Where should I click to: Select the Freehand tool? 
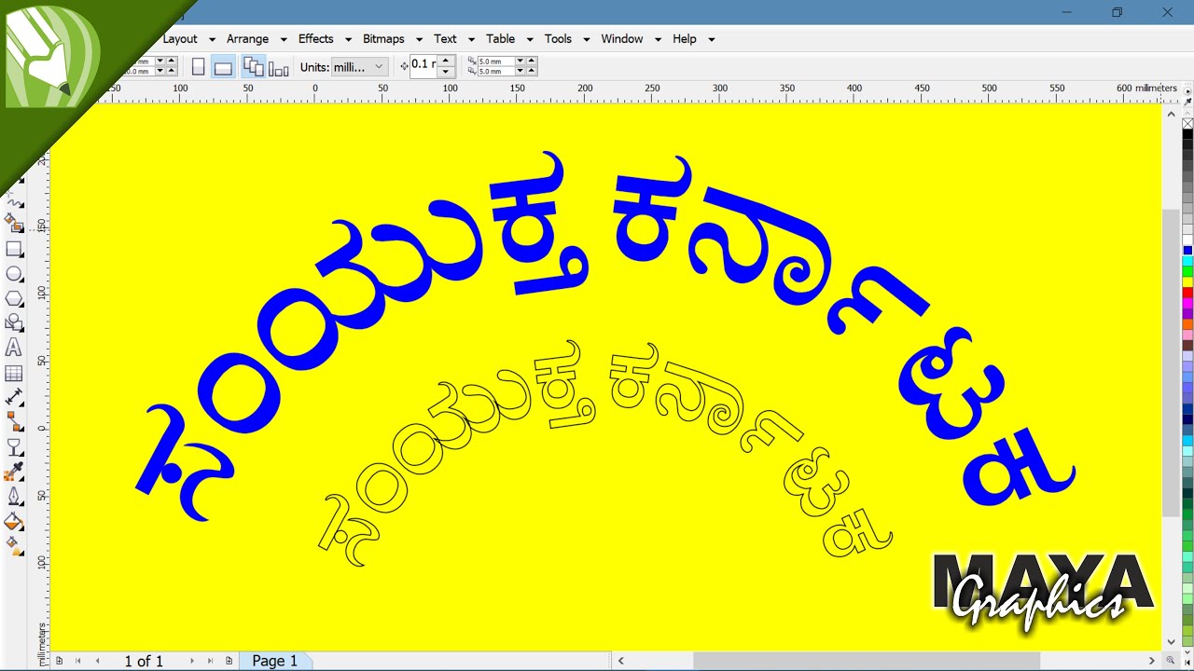pos(14,200)
